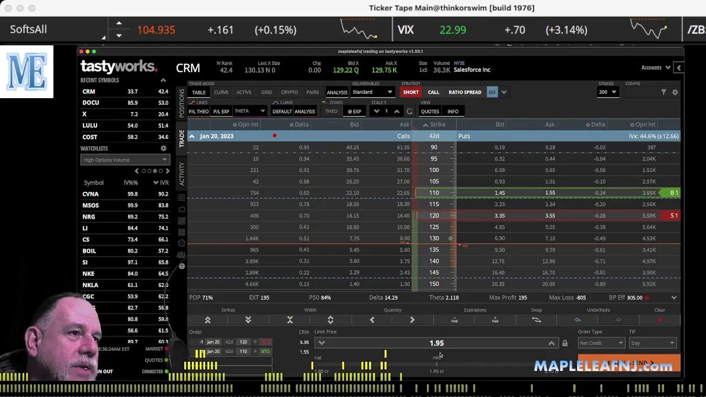
Task: Clear the order with red icon
Action: pos(660,320)
